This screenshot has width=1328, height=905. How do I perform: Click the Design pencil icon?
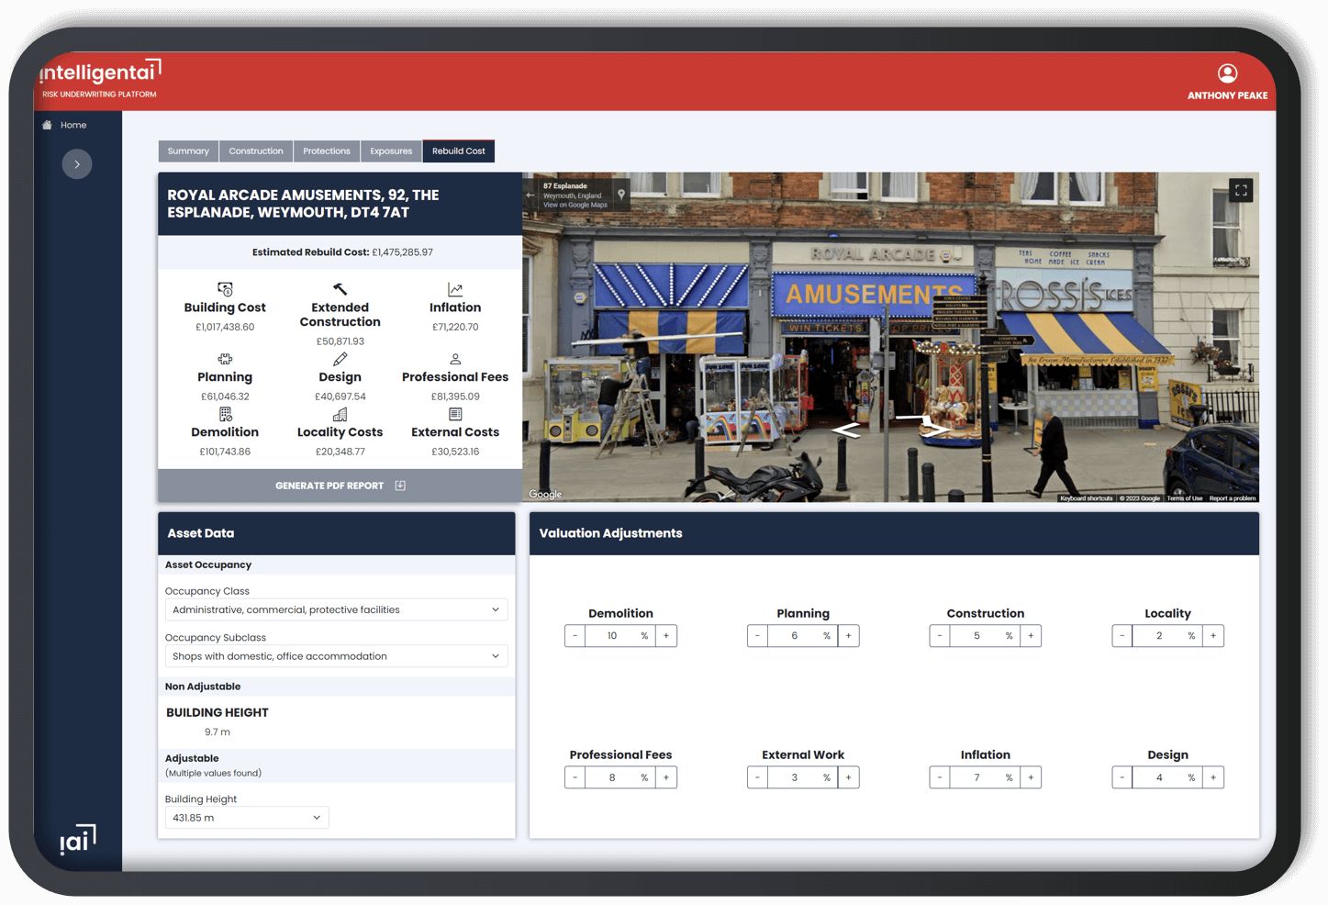(x=340, y=359)
